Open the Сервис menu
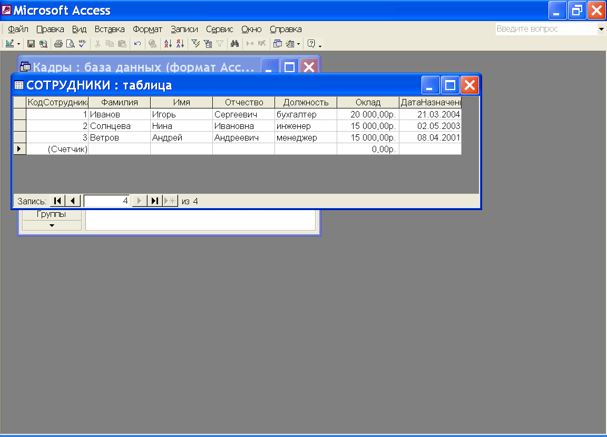This screenshot has height=437, width=607. pos(220,29)
